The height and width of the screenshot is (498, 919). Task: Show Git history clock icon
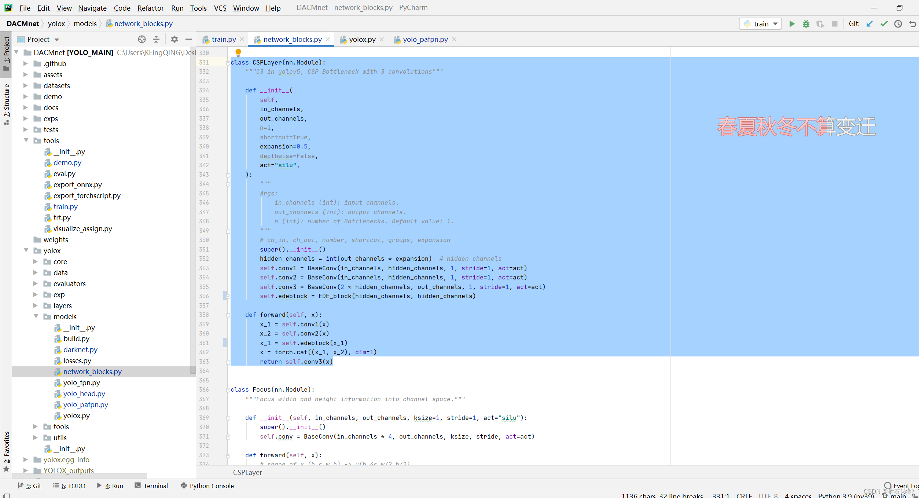(x=898, y=24)
